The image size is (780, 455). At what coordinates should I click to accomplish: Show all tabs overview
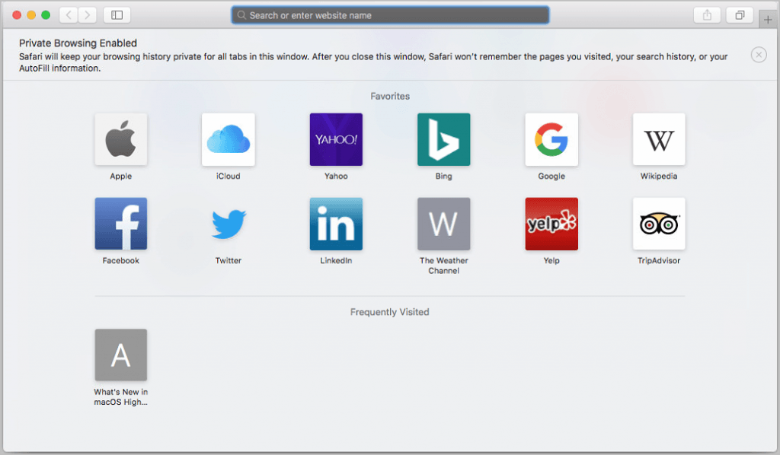pos(740,15)
